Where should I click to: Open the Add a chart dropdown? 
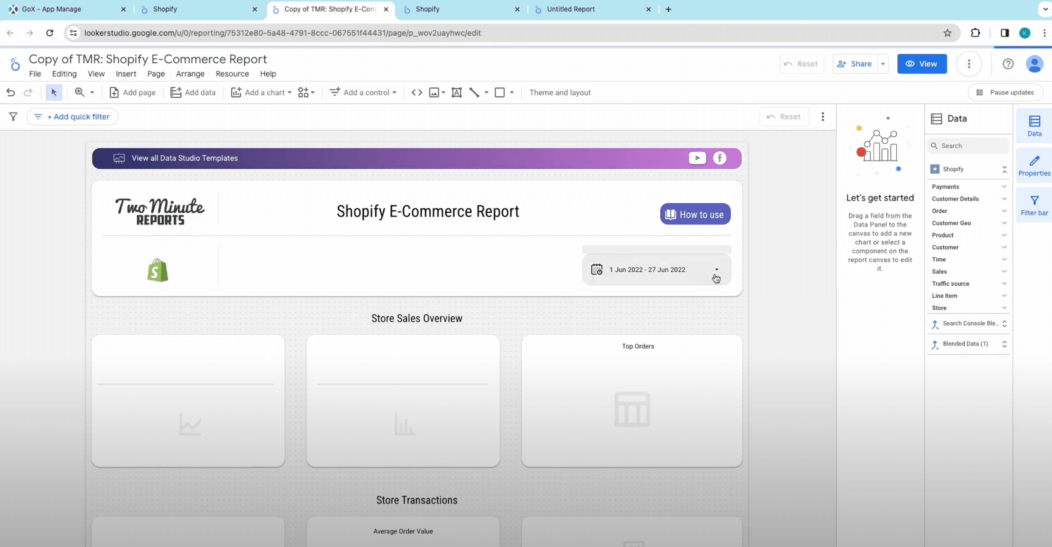click(261, 92)
